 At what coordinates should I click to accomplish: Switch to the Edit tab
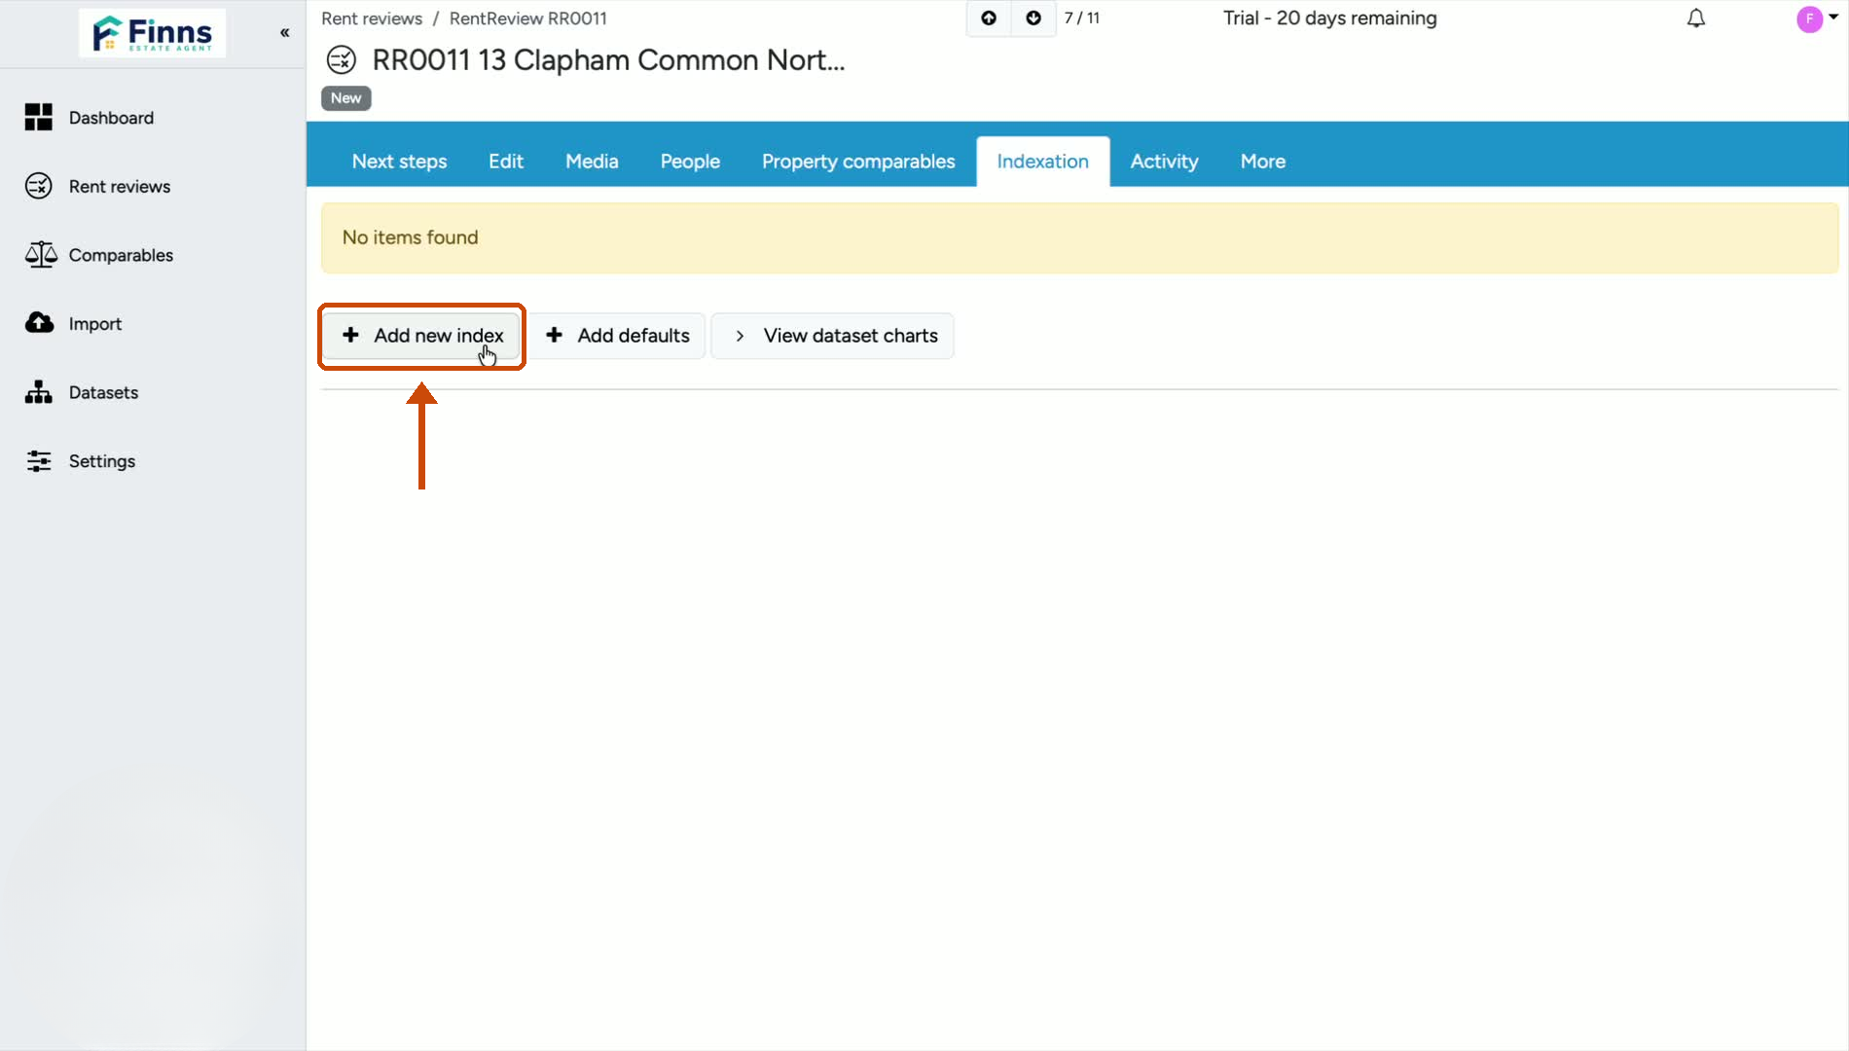tap(506, 162)
